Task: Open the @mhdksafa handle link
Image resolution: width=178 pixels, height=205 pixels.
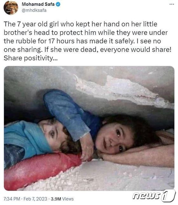Action: [x=34, y=10]
